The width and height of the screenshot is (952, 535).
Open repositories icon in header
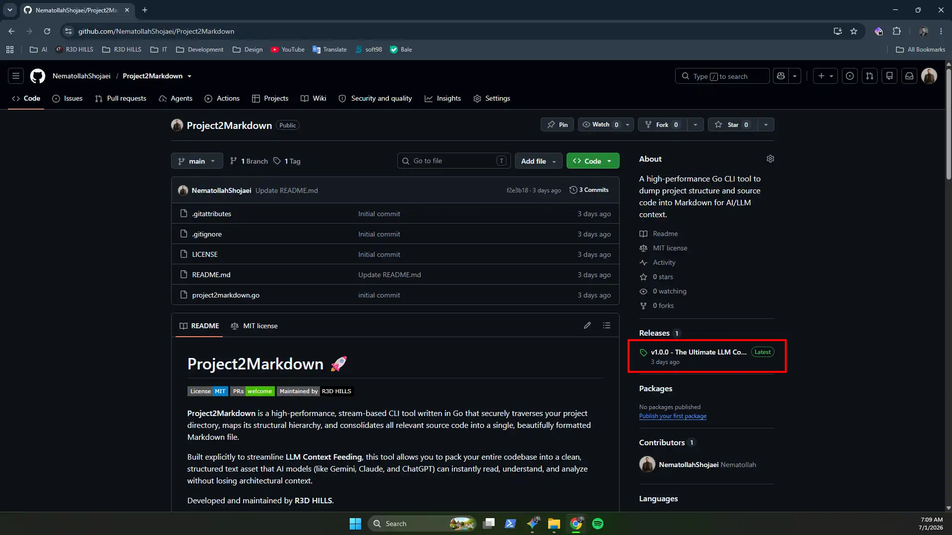click(889, 76)
